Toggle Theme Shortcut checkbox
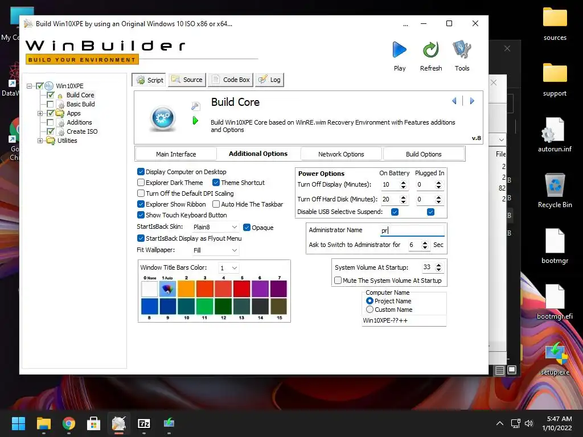 (216, 183)
